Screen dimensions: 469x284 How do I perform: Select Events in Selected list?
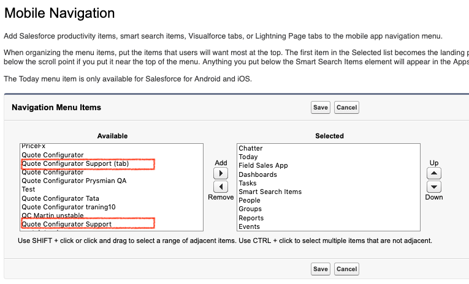click(x=329, y=226)
